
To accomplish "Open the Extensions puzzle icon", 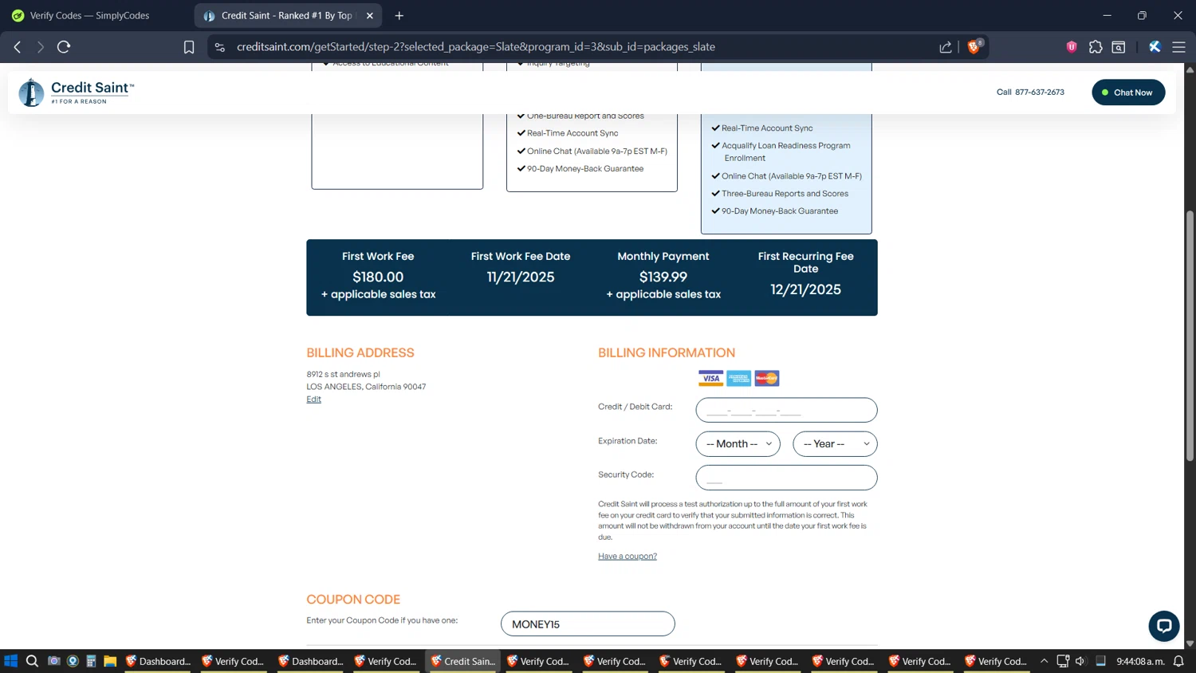I will click(1096, 47).
